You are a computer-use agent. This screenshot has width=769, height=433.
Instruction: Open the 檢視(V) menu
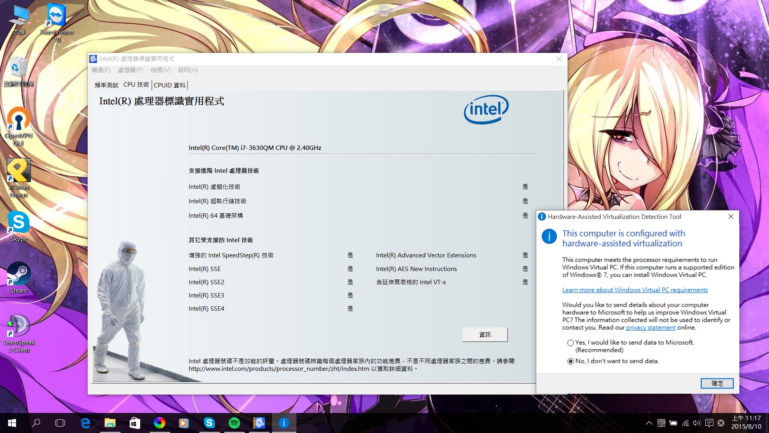point(161,70)
